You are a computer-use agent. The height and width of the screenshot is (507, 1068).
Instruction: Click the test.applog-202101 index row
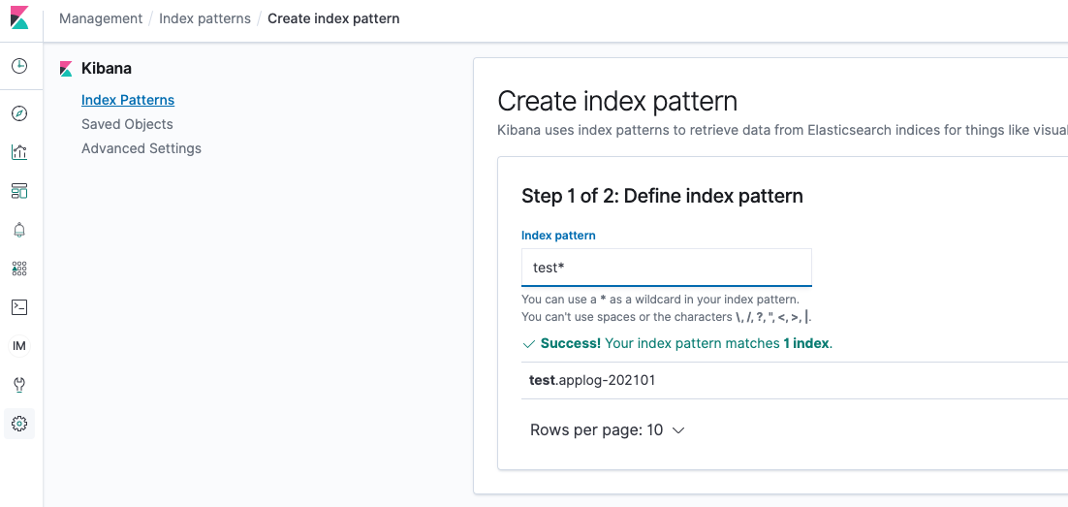[592, 380]
